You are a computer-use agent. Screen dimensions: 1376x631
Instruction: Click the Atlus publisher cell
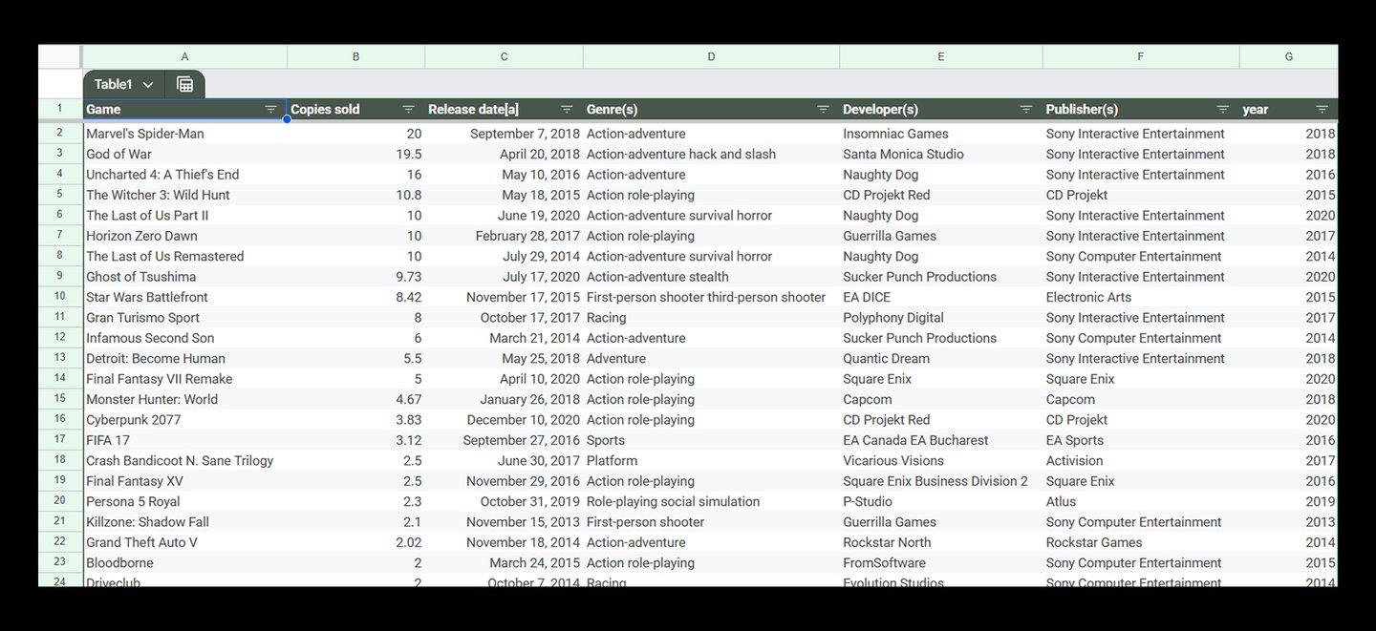click(x=1141, y=502)
